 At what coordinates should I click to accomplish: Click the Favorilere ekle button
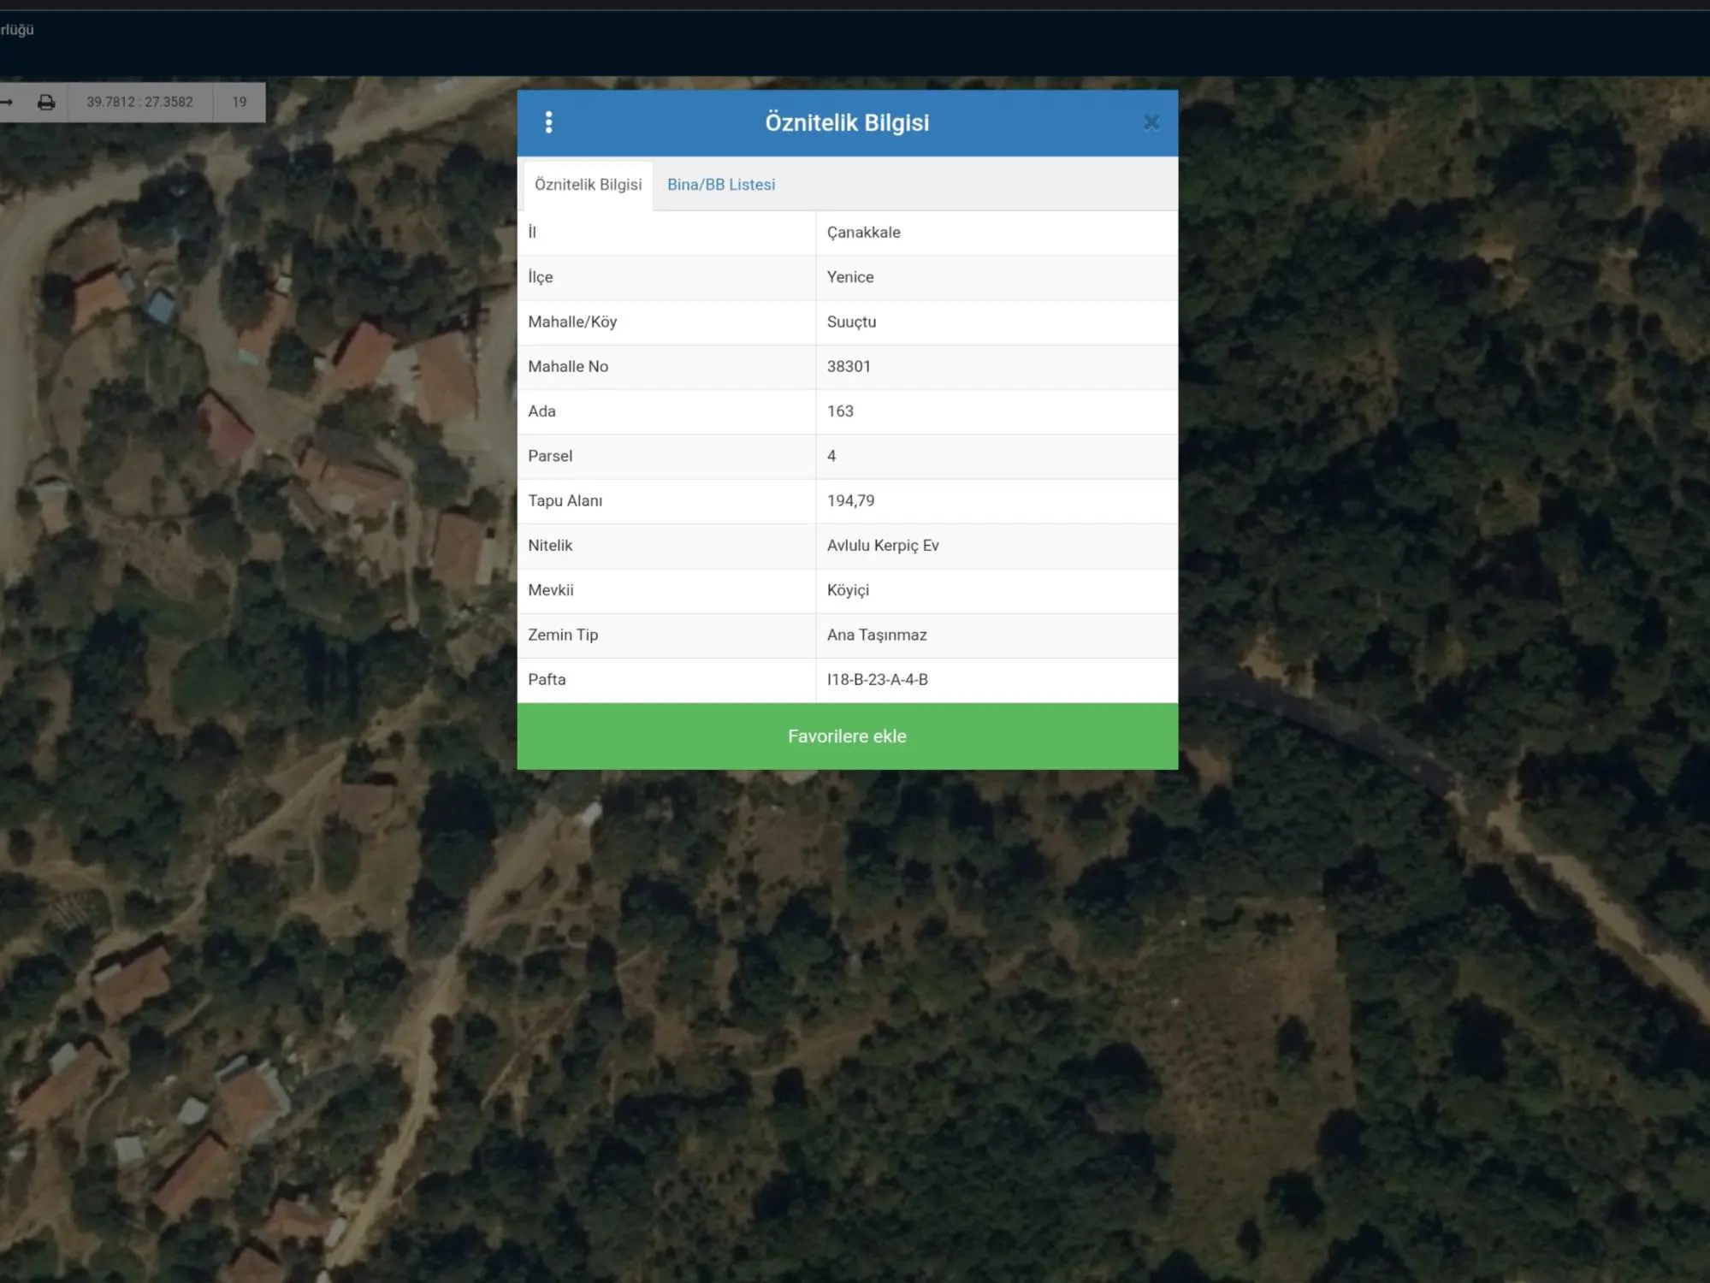click(847, 736)
